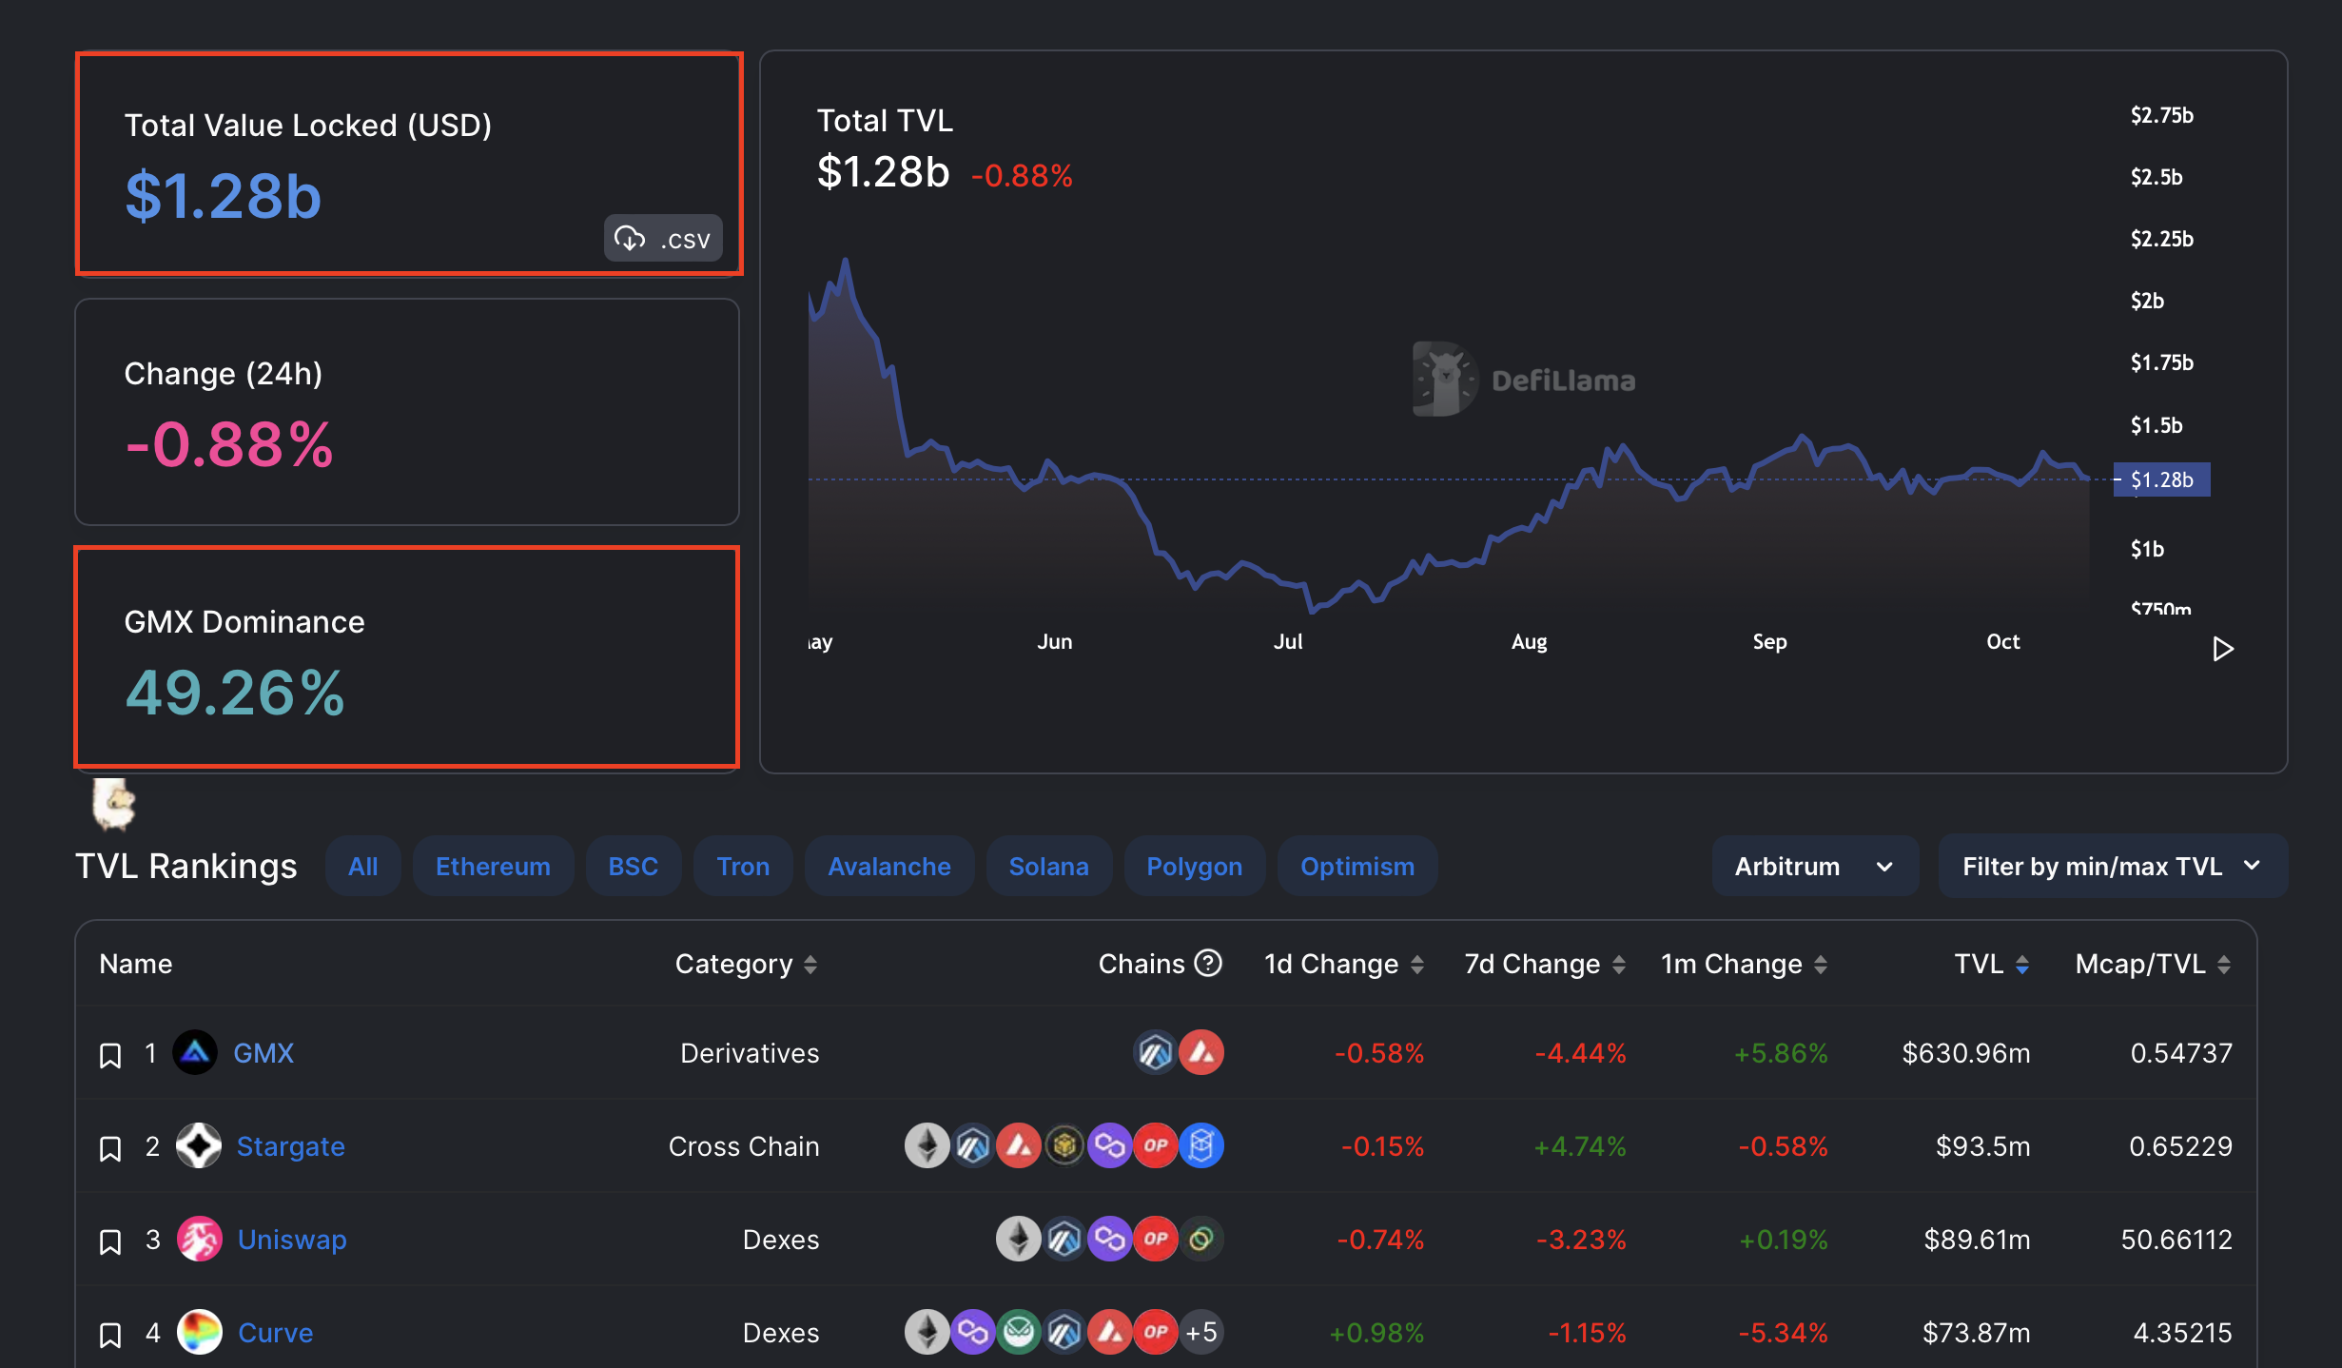Download the TVL data as .csv
2342x1368 pixels.
pyautogui.click(x=663, y=238)
